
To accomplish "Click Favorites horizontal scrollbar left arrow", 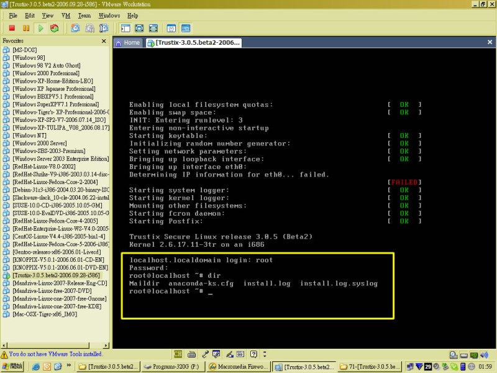I will [x=4, y=346].
